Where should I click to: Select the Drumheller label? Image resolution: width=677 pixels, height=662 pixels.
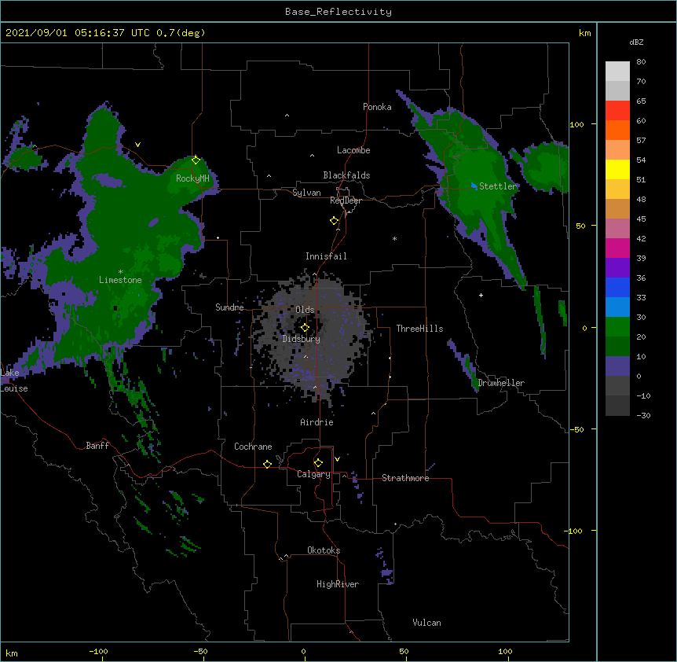[x=501, y=383]
